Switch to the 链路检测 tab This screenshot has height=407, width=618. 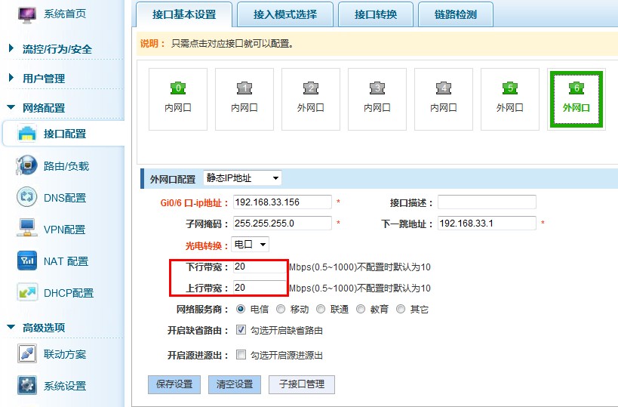(x=456, y=14)
